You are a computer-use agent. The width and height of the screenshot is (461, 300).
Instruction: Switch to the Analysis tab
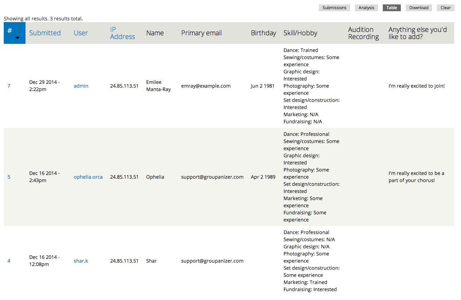(x=366, y=8)
